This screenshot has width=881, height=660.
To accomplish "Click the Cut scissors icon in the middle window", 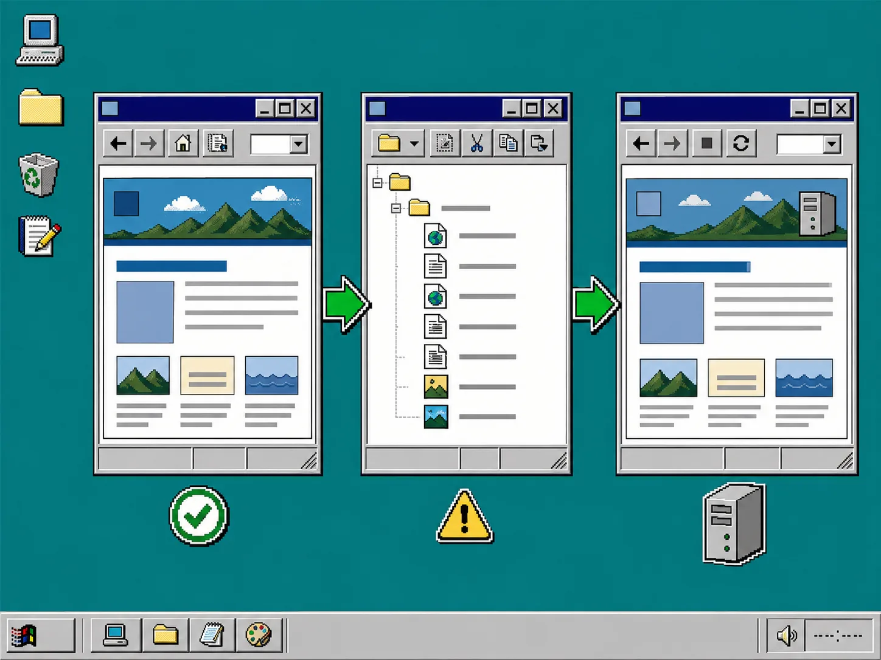I will point(476,143).
